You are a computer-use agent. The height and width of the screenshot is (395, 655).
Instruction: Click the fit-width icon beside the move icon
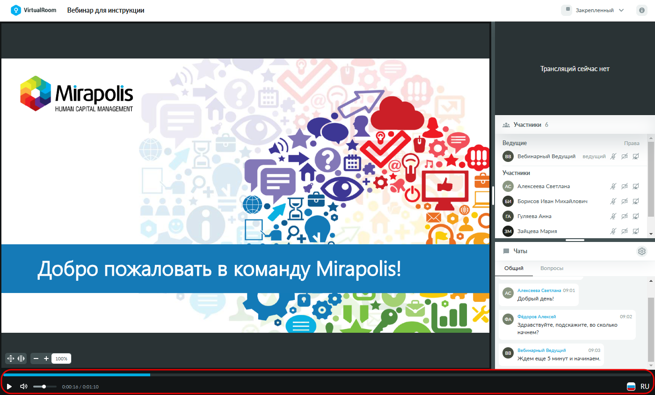coord(21,358)
